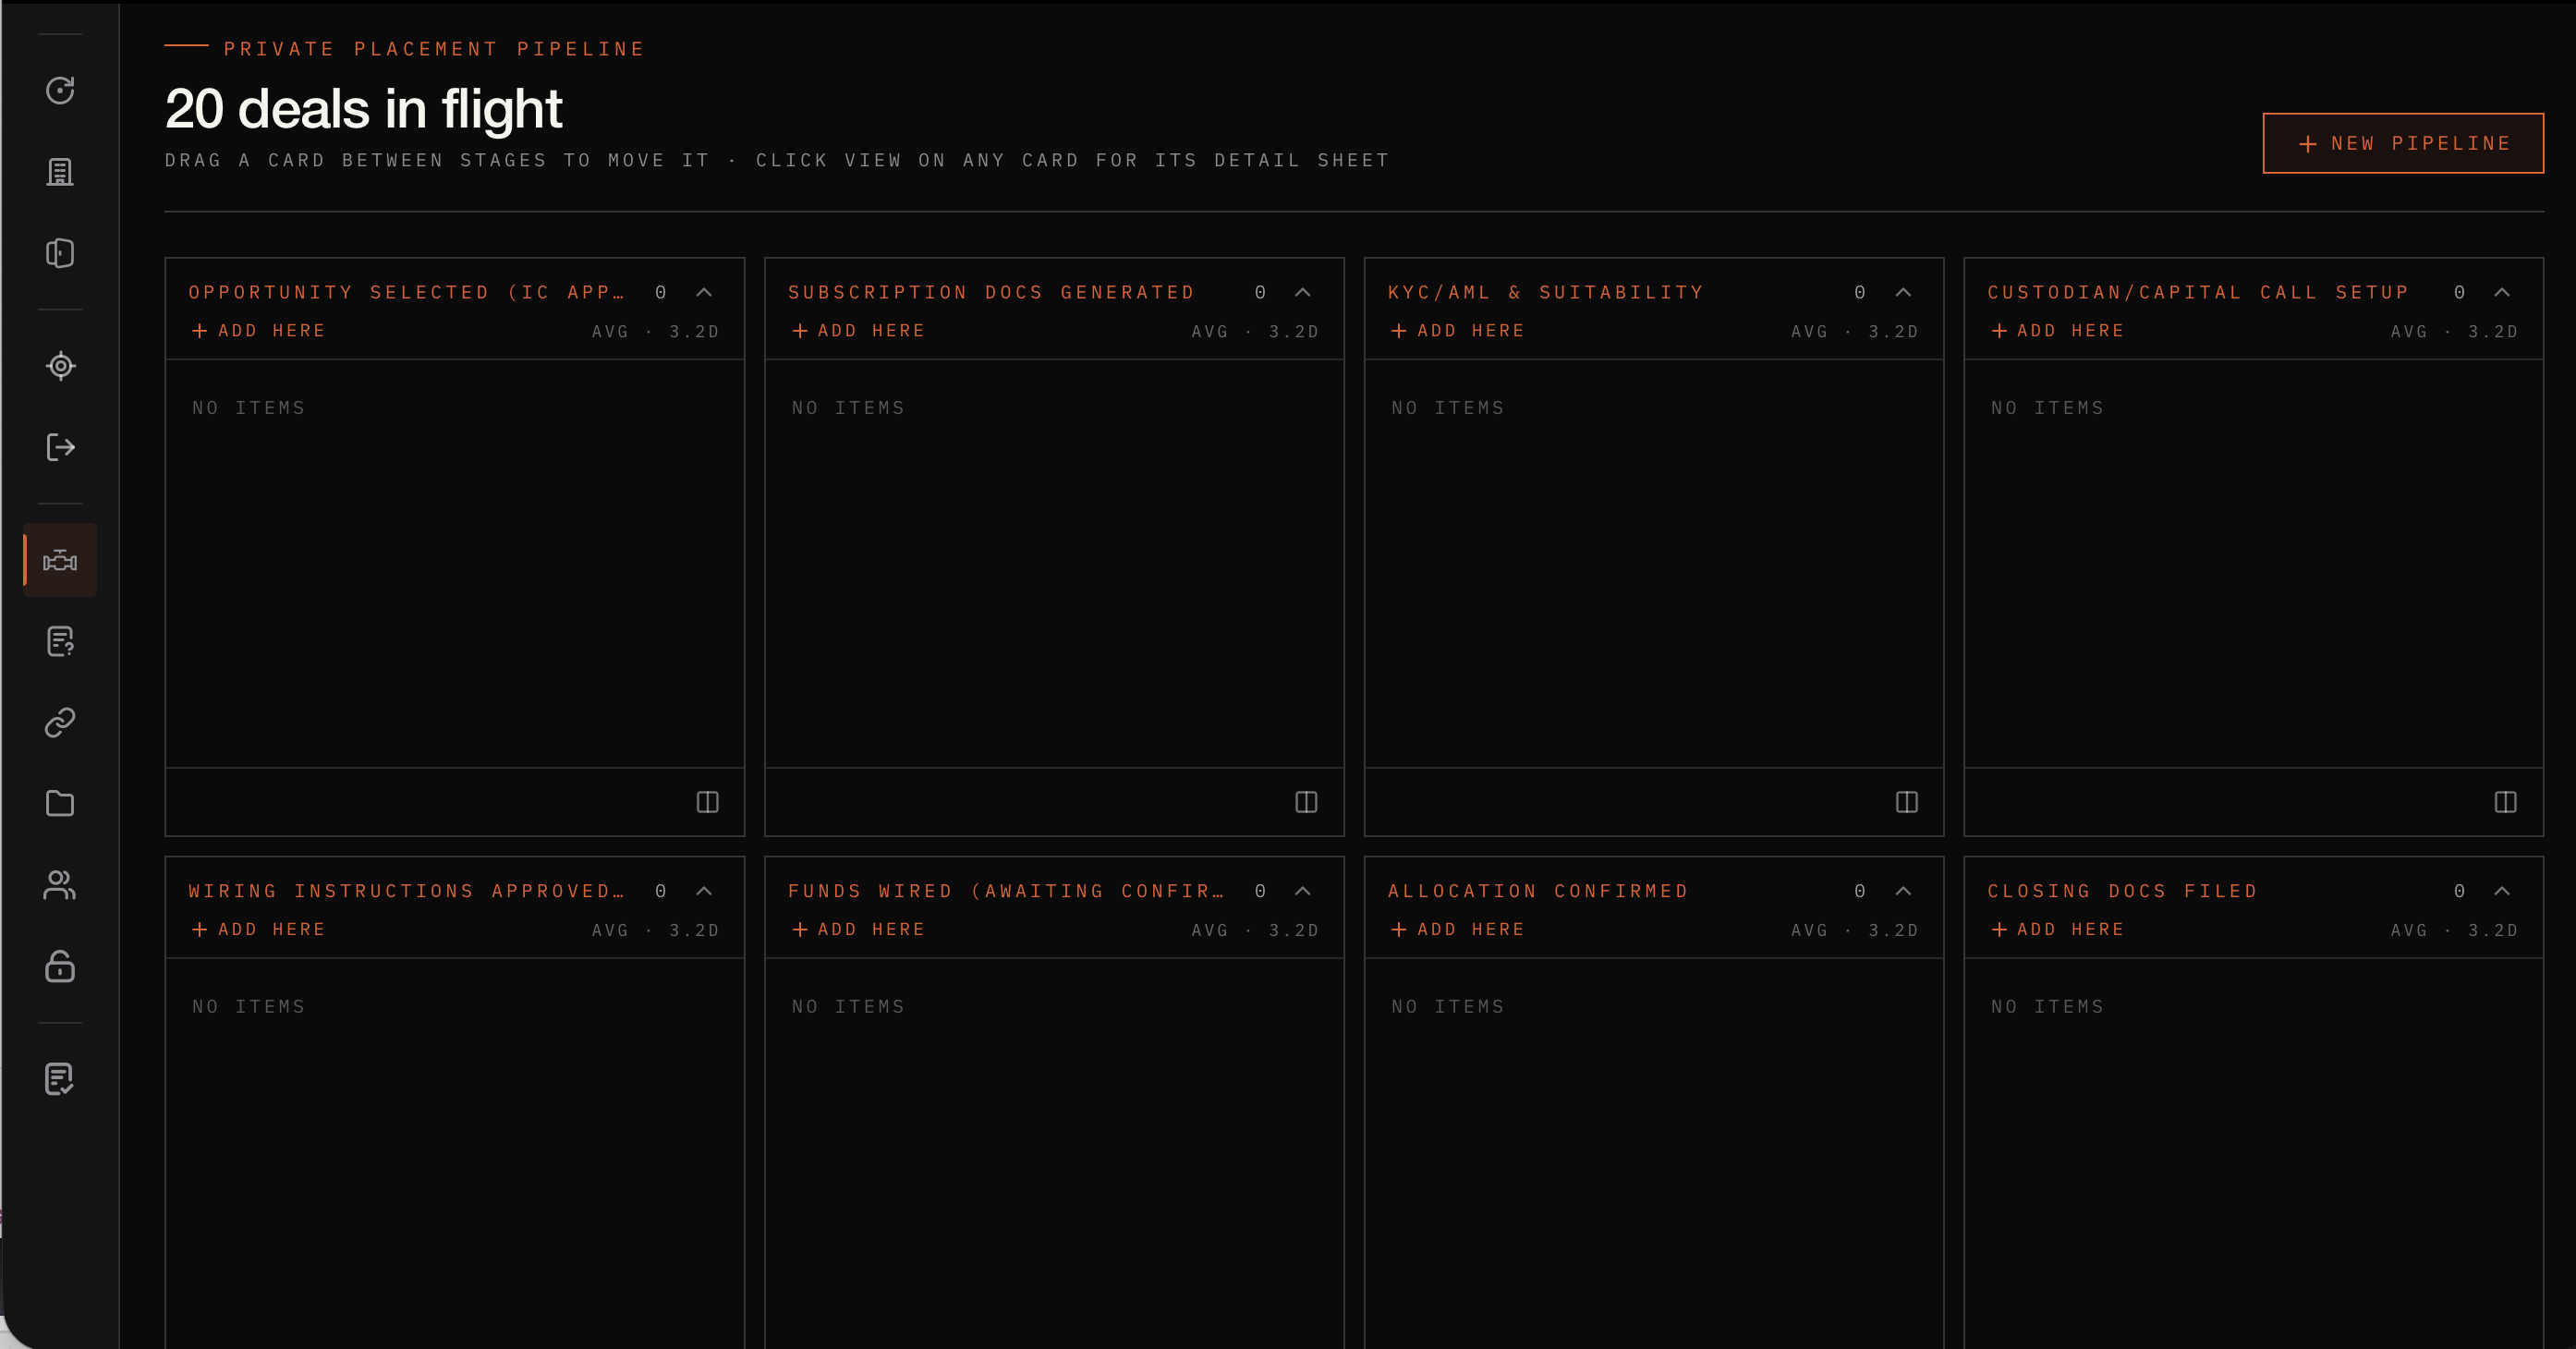The width and height of the screenshot is (2576, 1349).
Task: Click the column icon under Opportunity Selected
Action: click(x=707, y=802)
